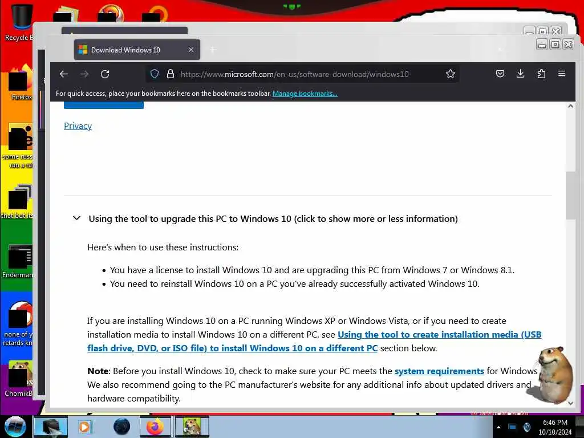
Task: Click the page scroll down arrow
Action: tap(570, 403)
